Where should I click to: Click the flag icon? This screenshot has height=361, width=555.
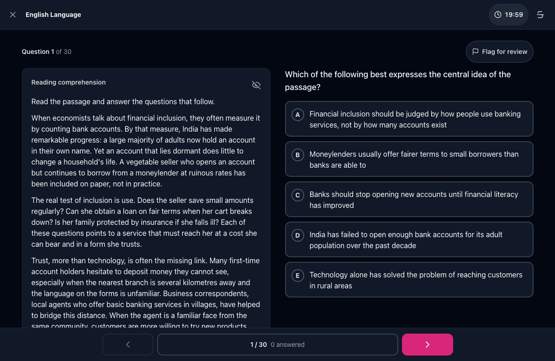coord(476,52)
